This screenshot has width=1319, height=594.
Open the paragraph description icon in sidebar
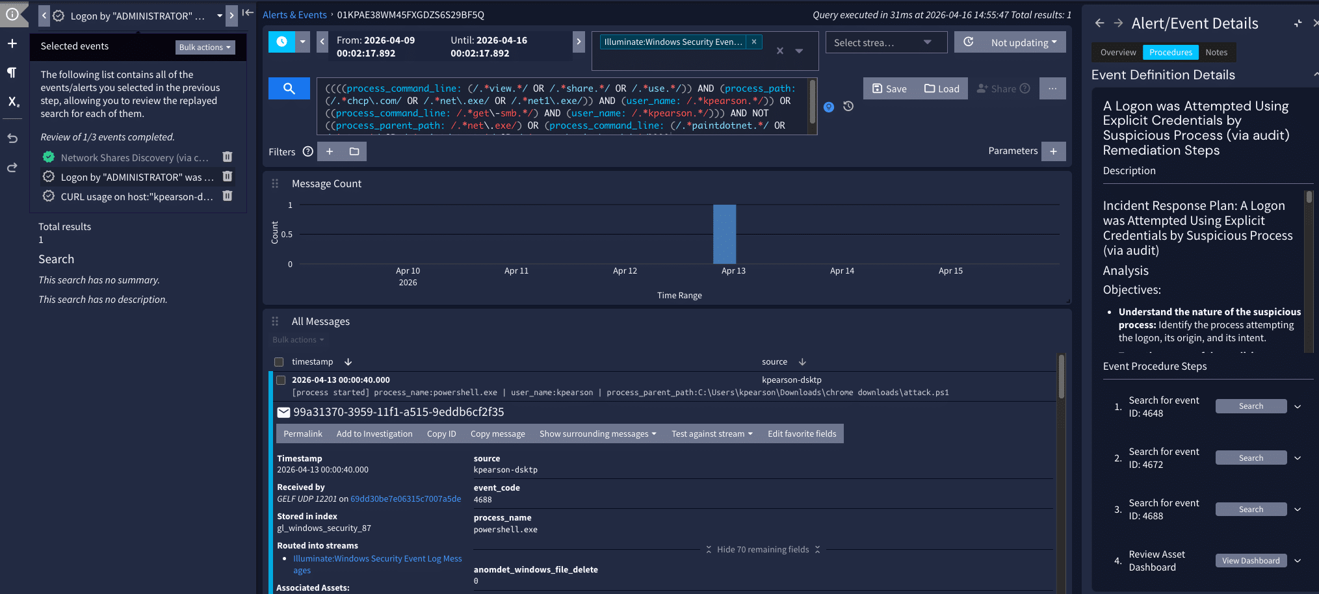(x=12, y=72)
